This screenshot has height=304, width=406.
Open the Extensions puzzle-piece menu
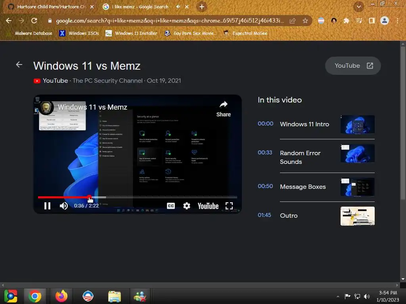coord(346,21)
